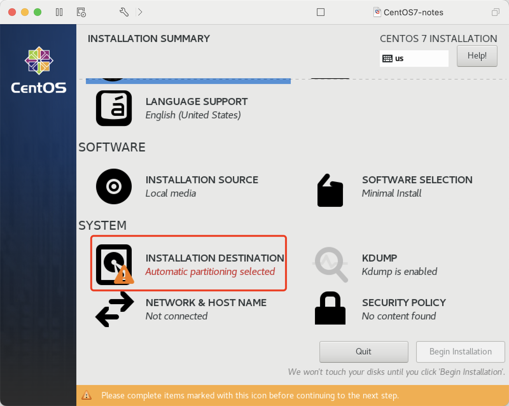The width and height of the screenshot is (509, 406).
Task: Click the window tiling icon at title bar right
Action: pyautogui.click(x=496, y=12)
